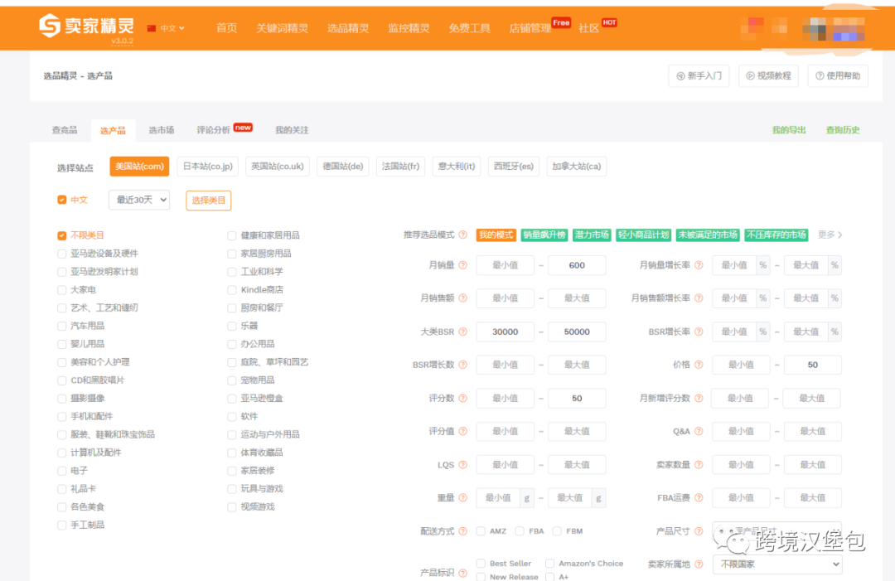Image resolution: width=895 pixels, height=581 pixels.
Task: Switch to the 评论分析 tab
Action: tap(214, 130)
